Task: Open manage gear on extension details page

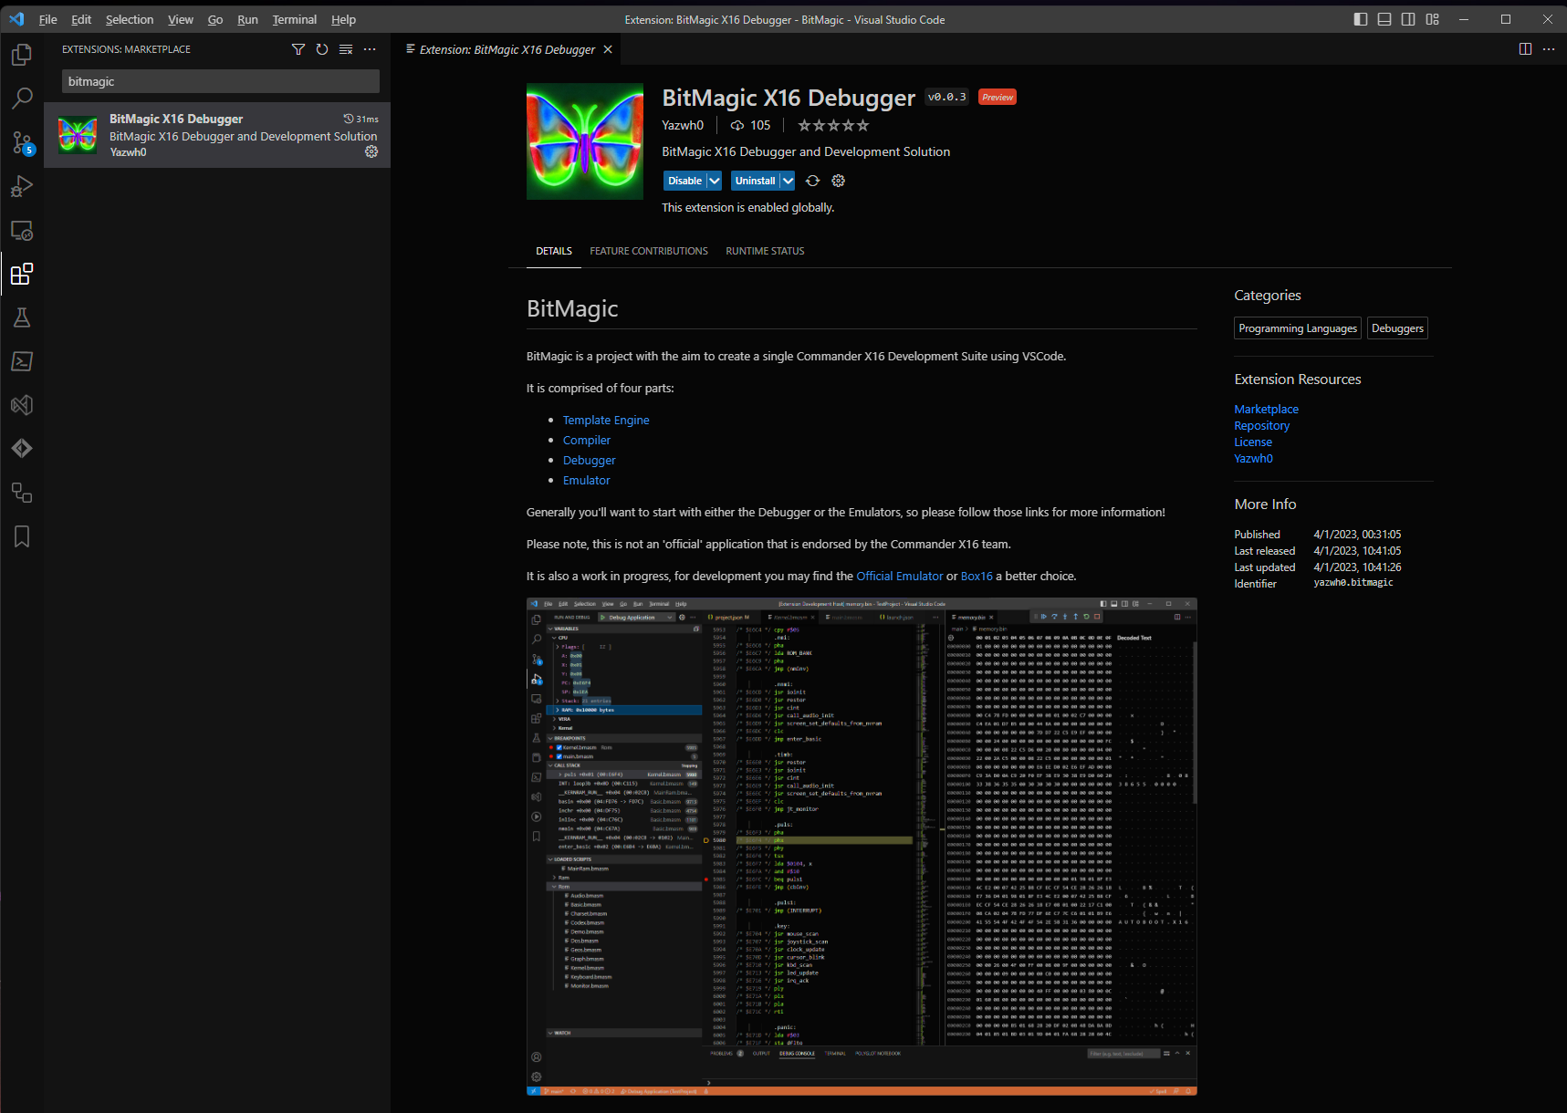Action: 839,181
